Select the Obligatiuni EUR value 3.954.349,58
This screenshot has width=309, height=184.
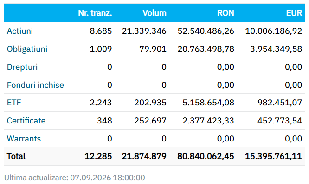coord(276,49)
